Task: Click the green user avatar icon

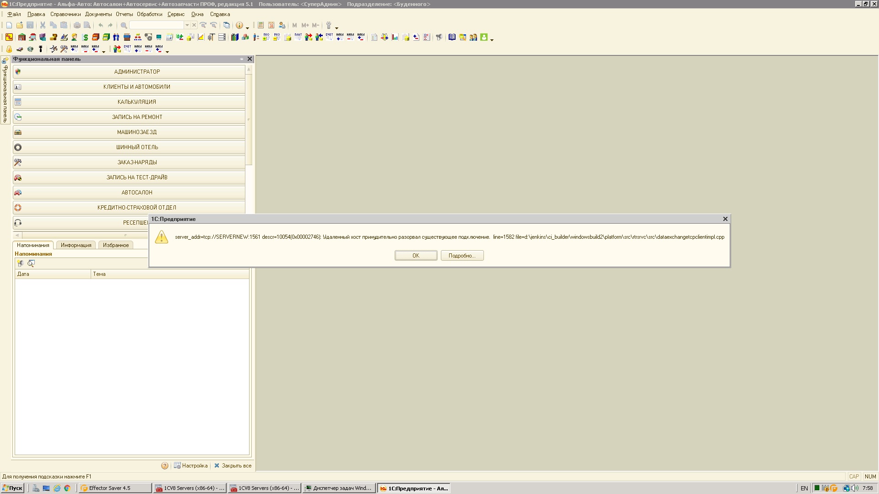Action: point(484,37)
